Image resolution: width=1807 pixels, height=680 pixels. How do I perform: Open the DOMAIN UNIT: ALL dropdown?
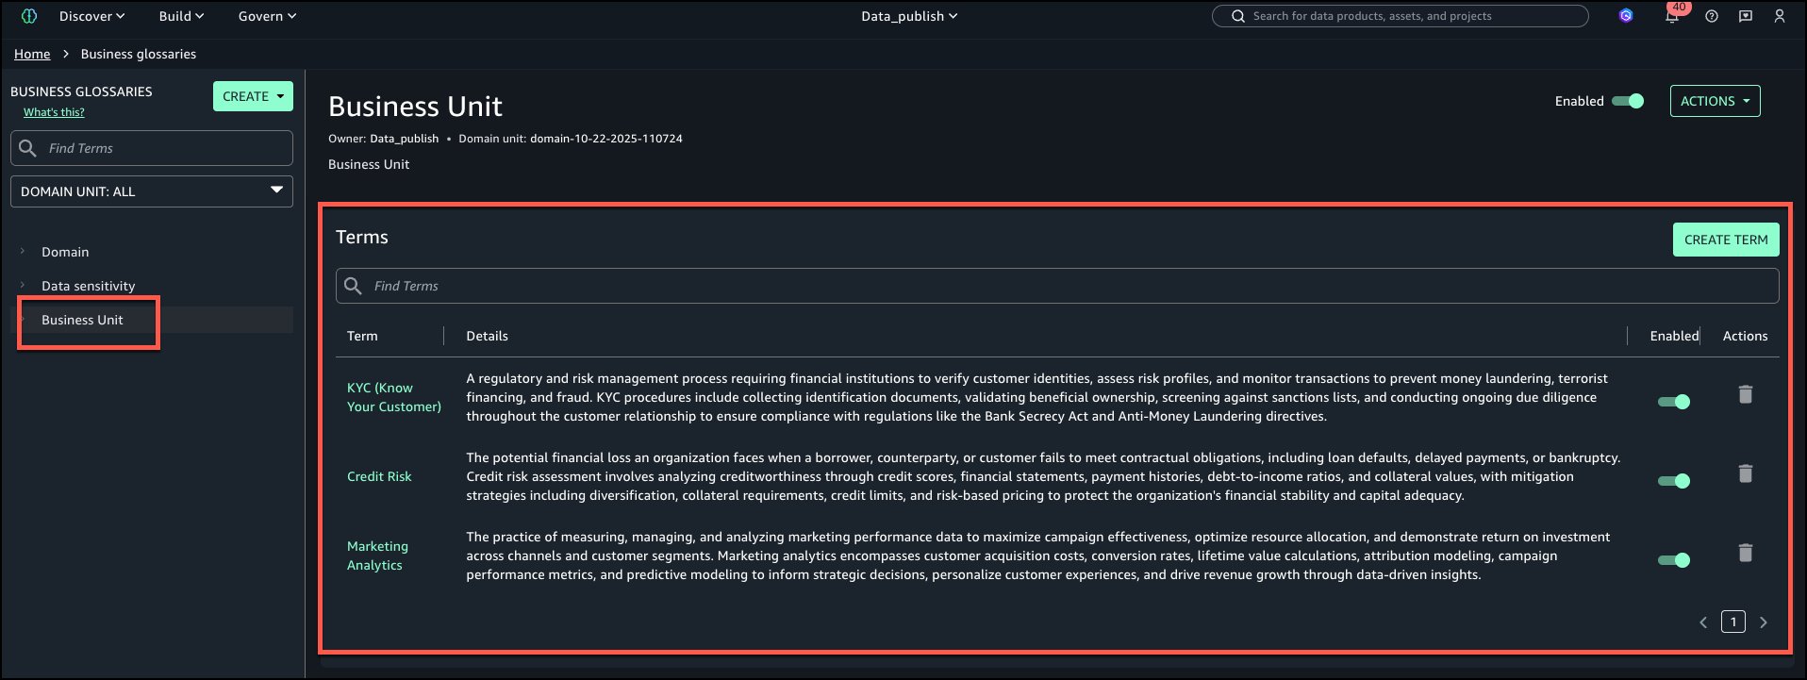152,191
